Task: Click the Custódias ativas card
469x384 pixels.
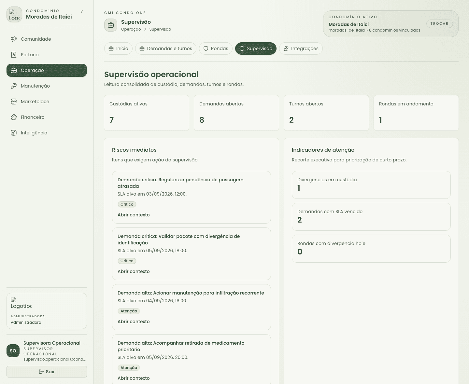Action: coord(147,113)
